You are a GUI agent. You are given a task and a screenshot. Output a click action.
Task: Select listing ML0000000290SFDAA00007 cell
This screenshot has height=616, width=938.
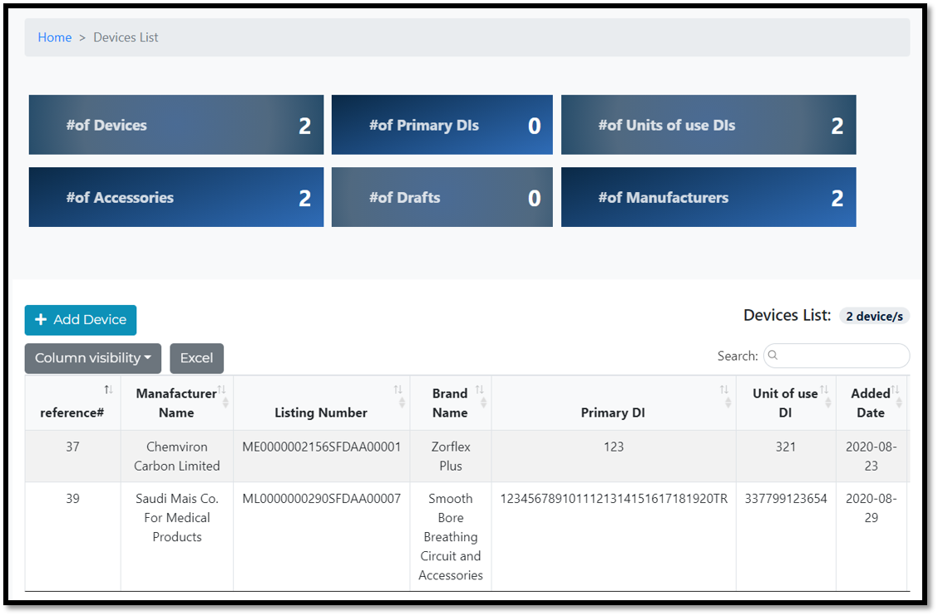point(321,536)
